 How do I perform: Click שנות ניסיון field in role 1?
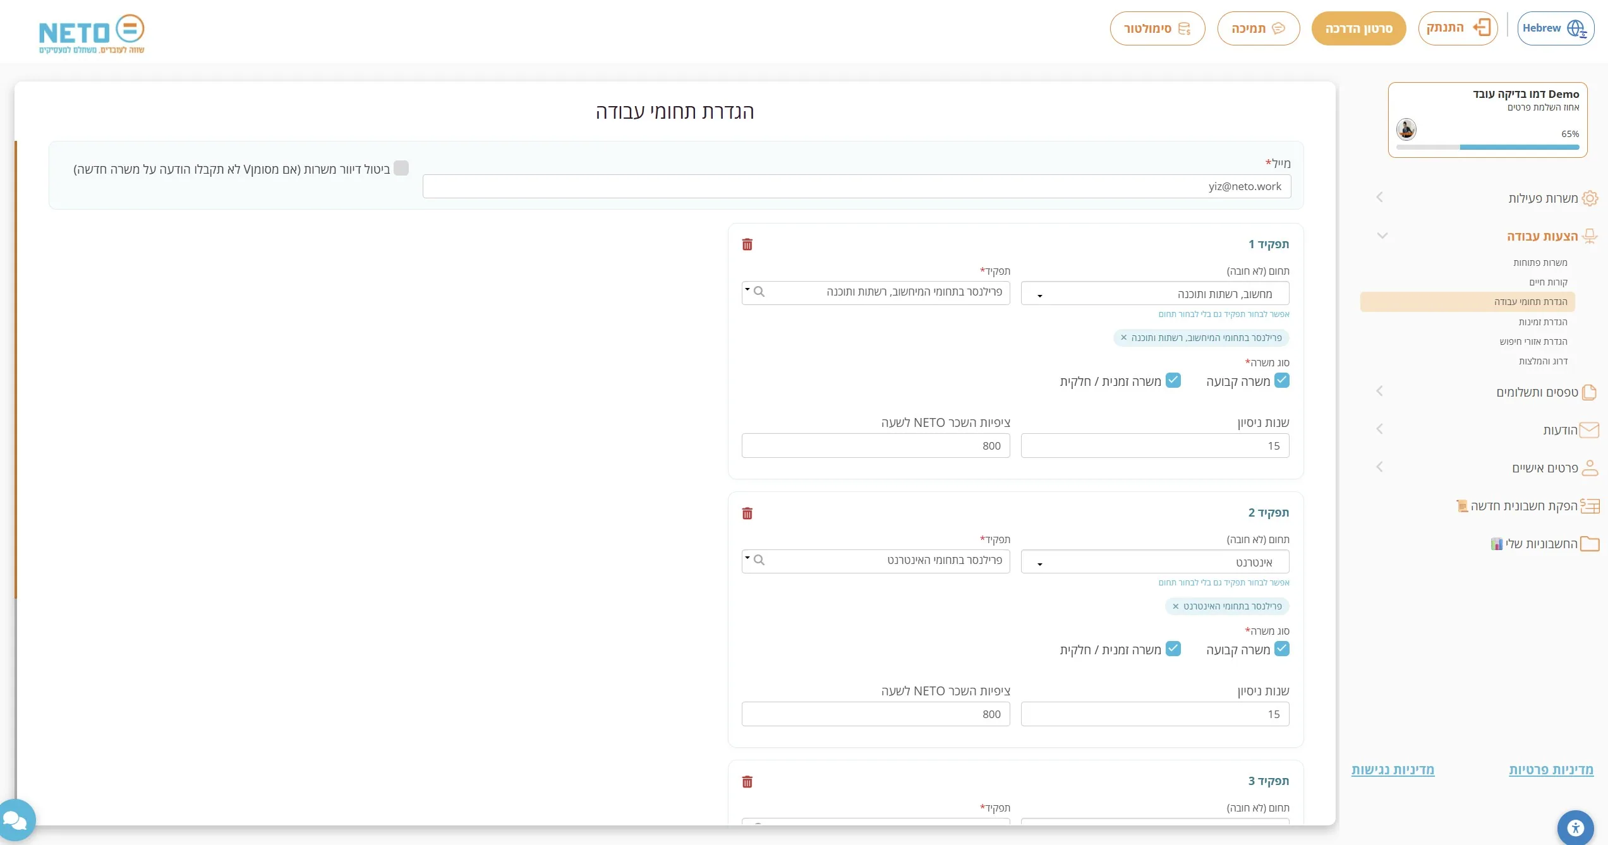click(1155, 446)
